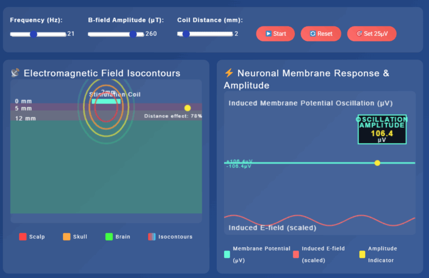Click the Coil Distance slider handle
The image size is (429, 278).
[x=186, y=34]
